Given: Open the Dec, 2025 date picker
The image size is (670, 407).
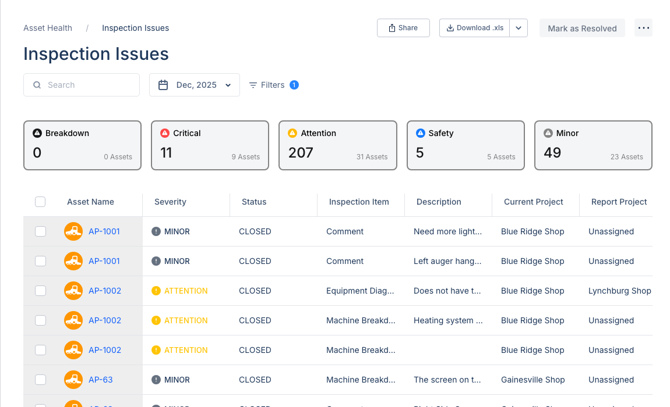Looking at the screenshot, I should click(195, 85).
